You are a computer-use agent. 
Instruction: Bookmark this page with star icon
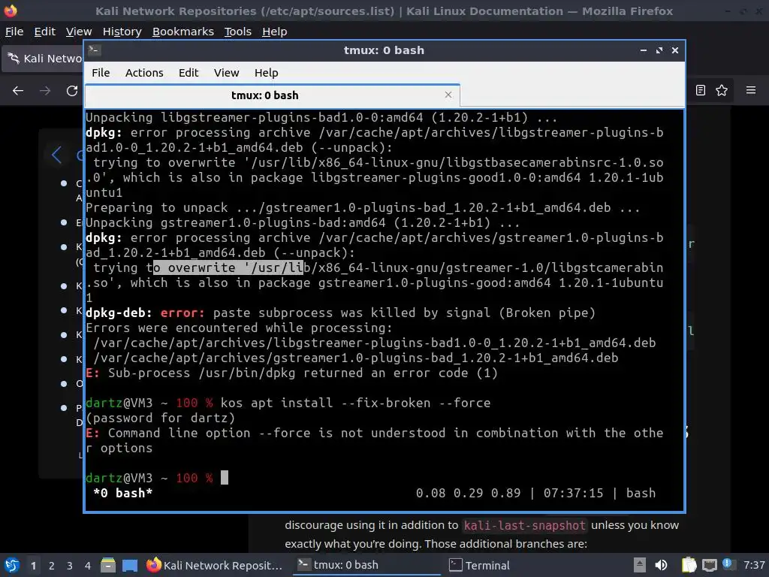(x=722, y=90)
